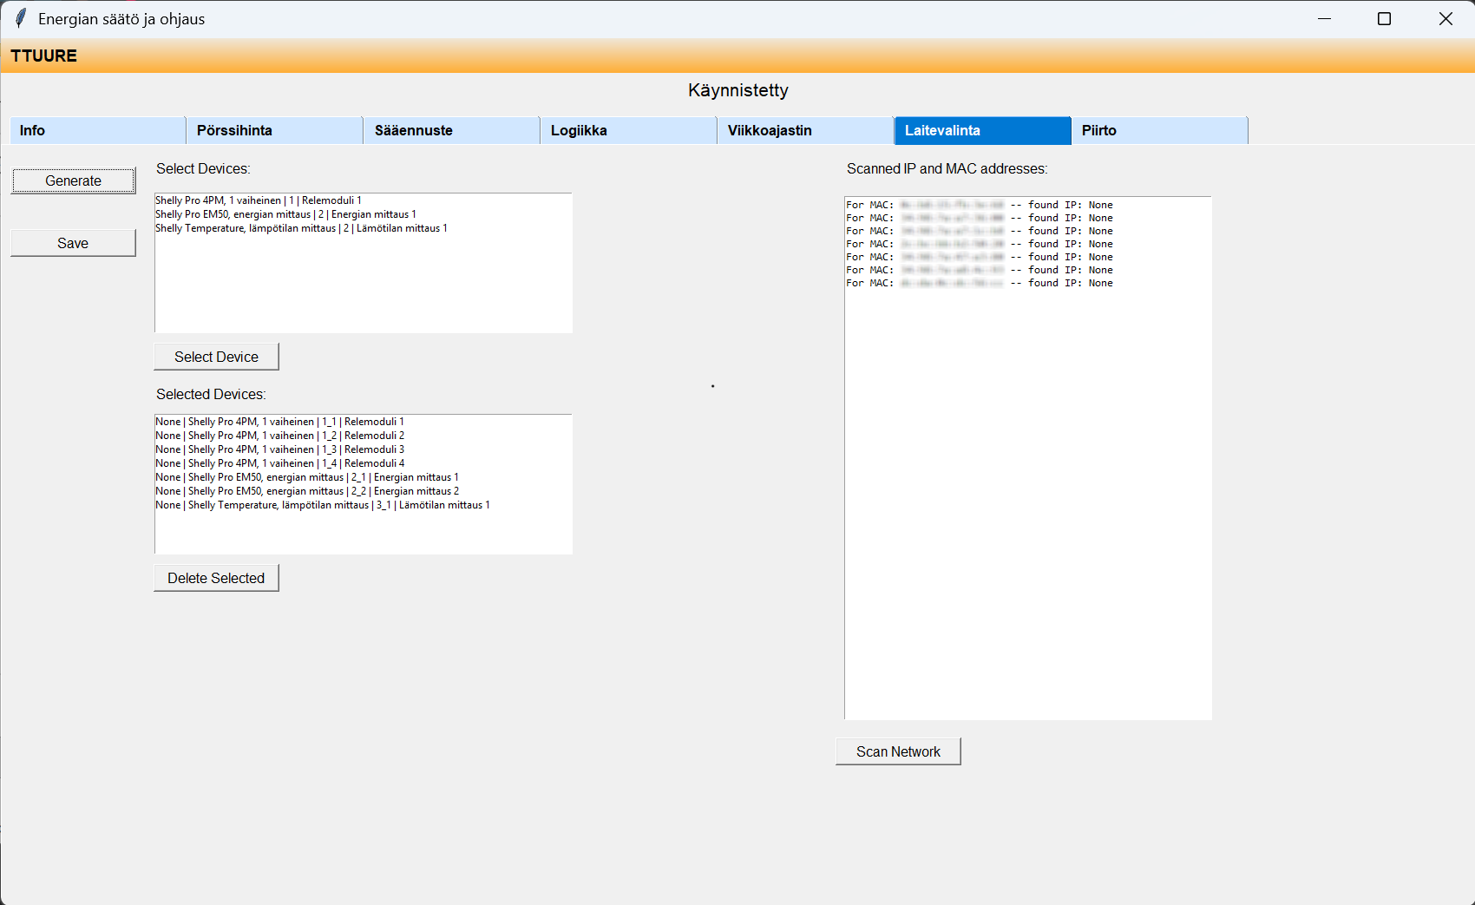Open the Piirto tab
1475x905 pixels.
click(x=1159, y=130)
